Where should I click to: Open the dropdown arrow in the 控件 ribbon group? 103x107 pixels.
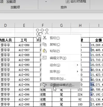[x=46, y=2]
